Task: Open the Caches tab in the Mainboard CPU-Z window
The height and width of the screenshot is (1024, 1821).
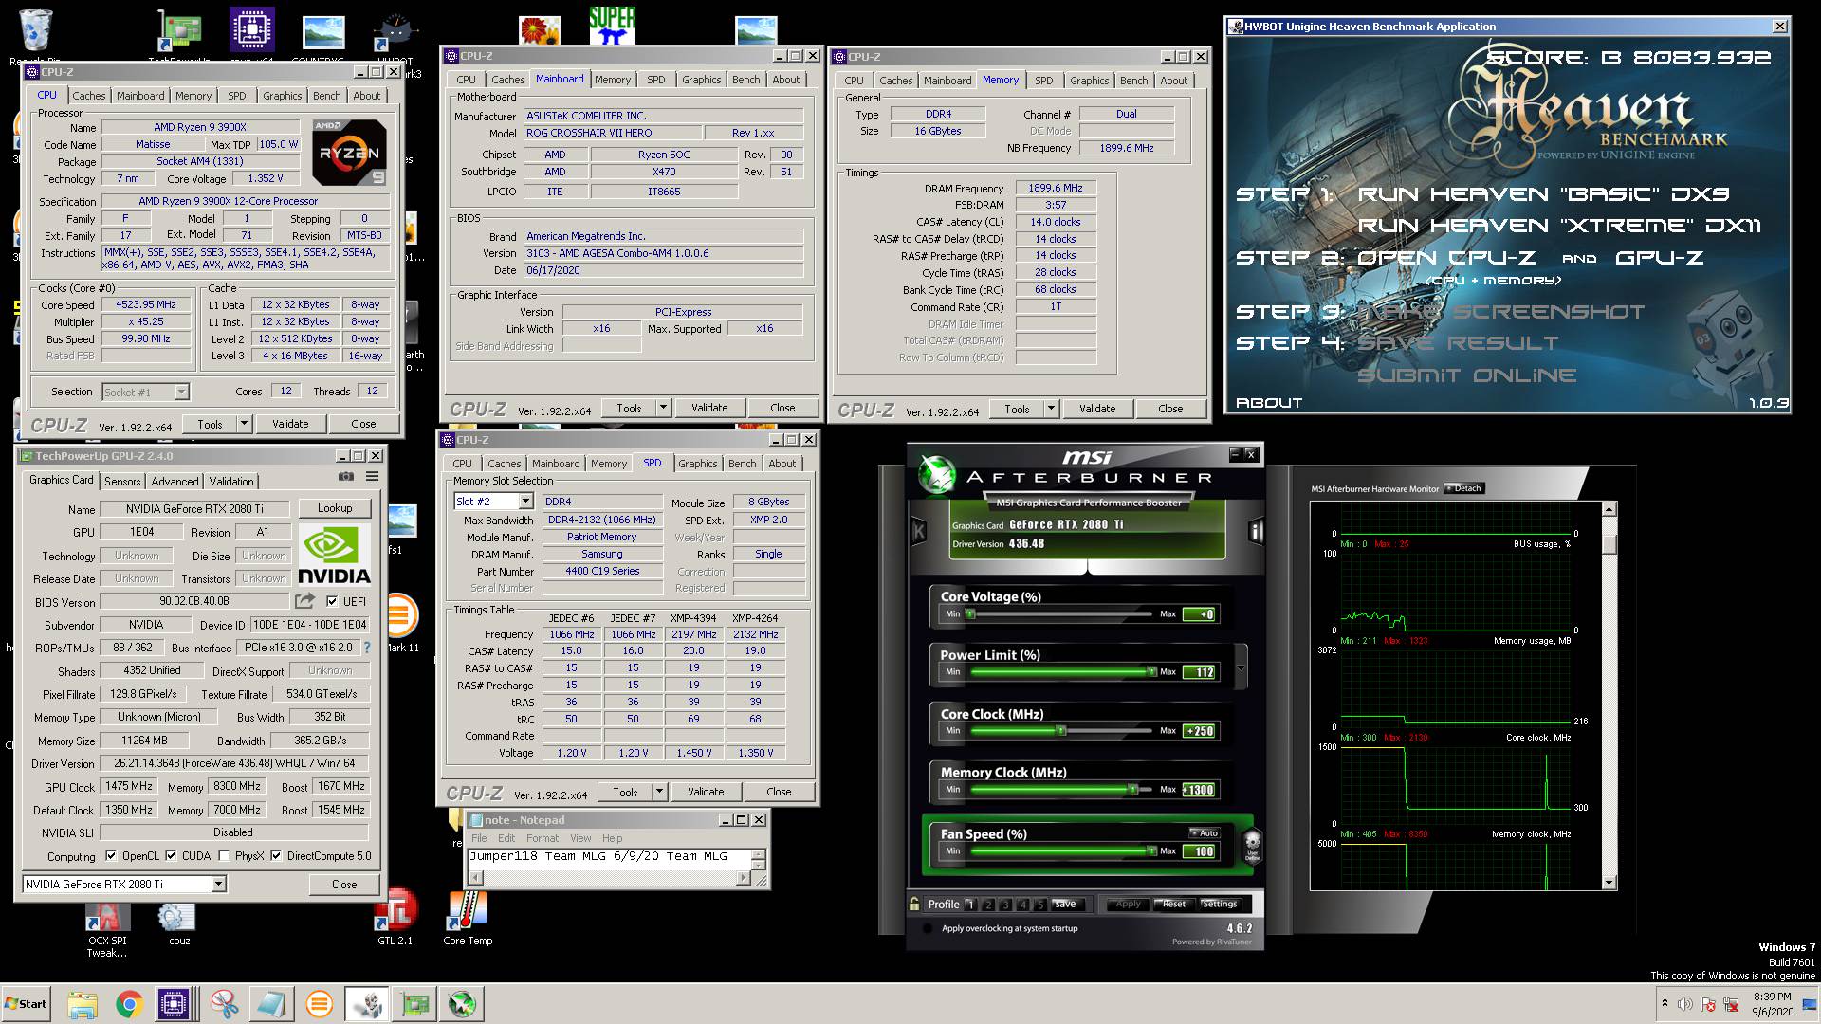Action: [507, 80]
